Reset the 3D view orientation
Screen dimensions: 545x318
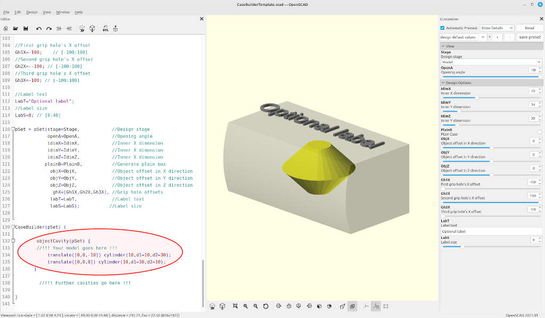(266, 306)
